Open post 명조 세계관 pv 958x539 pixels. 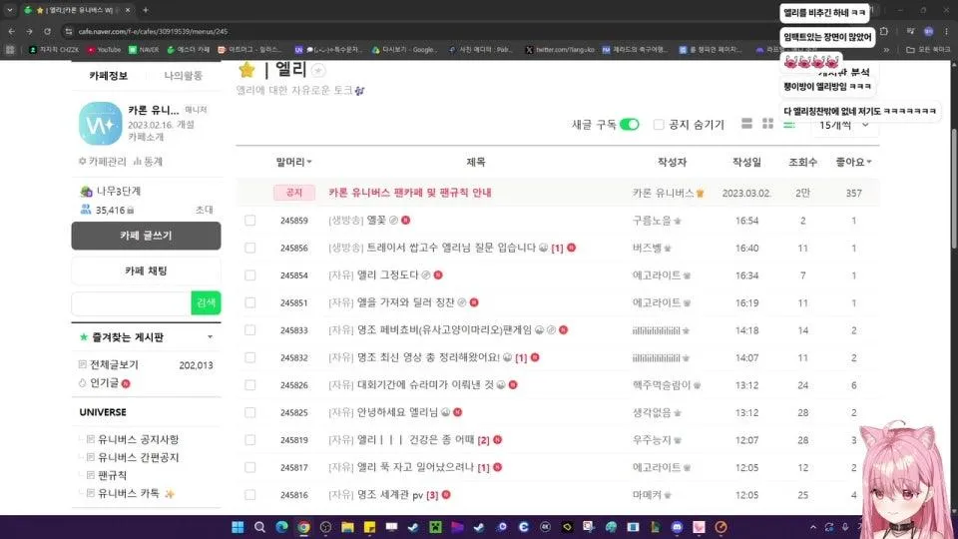point(390,495)
